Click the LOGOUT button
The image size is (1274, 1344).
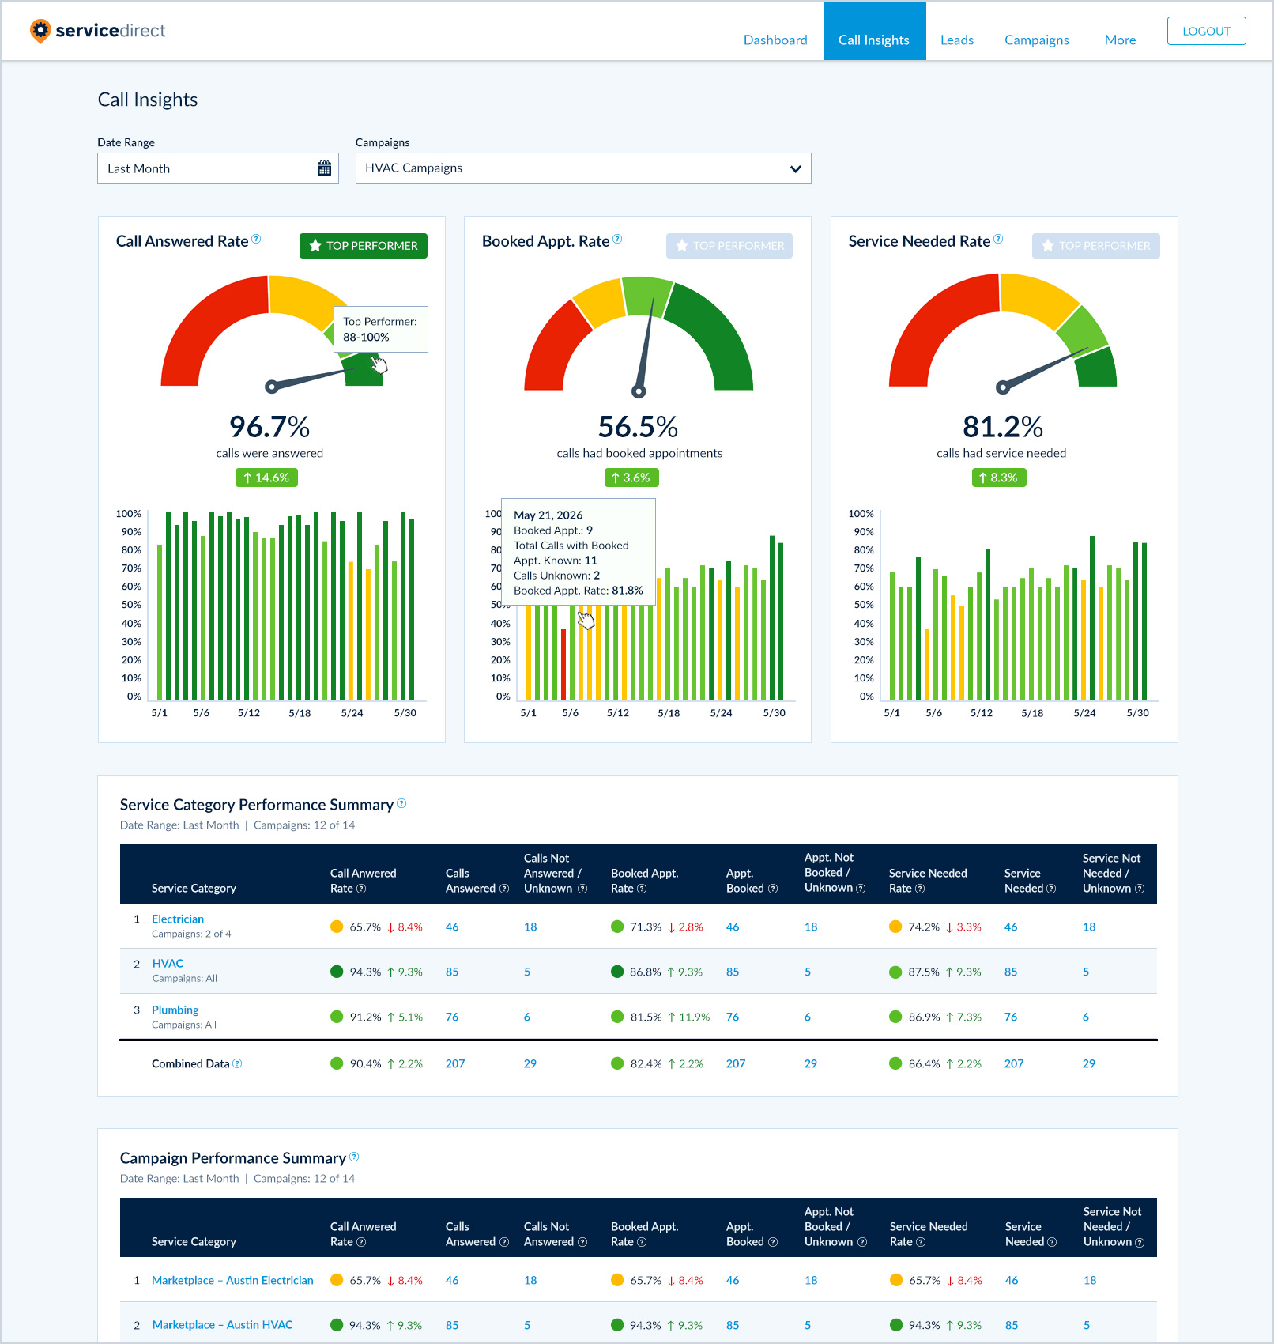(1207, 31)
